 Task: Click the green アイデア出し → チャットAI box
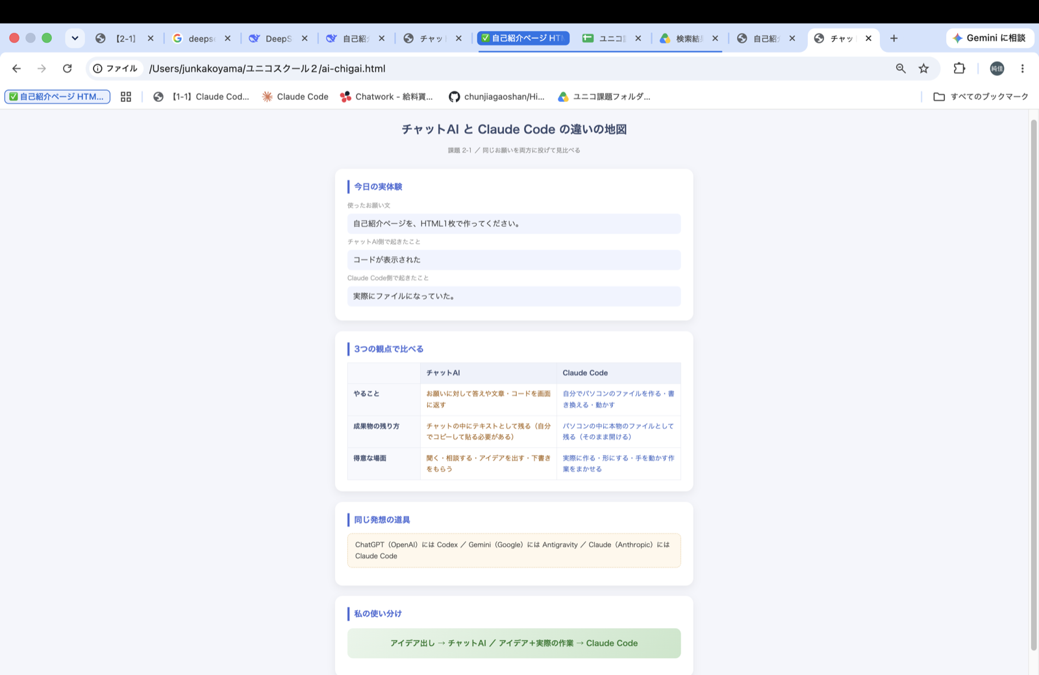[x=514, y=643]
